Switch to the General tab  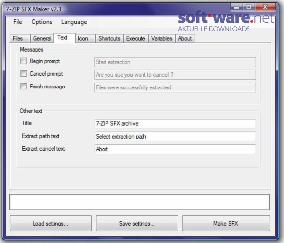pos(42,38)
